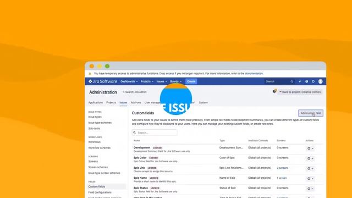The height and width of the screenshot is (198, 352).
Task: Open actions gear for Epic Name field
Action: 310,179
